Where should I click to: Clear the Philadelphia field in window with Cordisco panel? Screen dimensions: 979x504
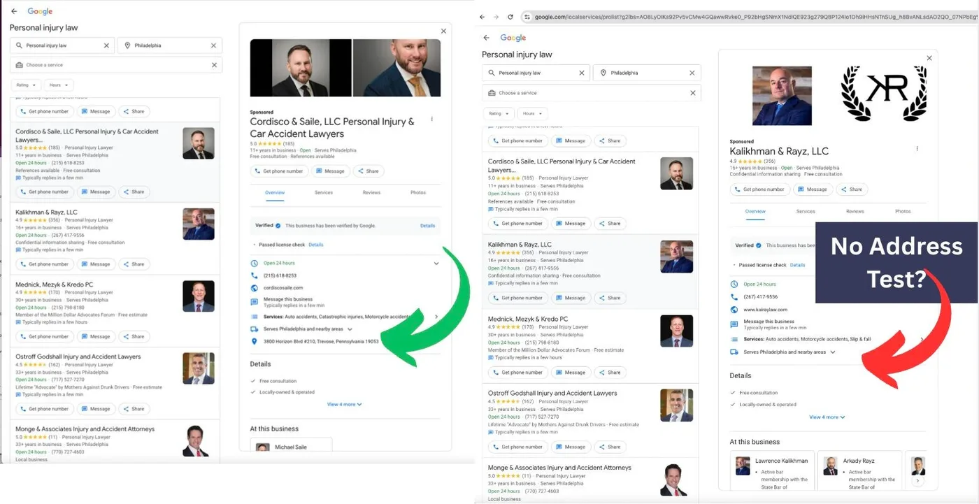point(213,45)
